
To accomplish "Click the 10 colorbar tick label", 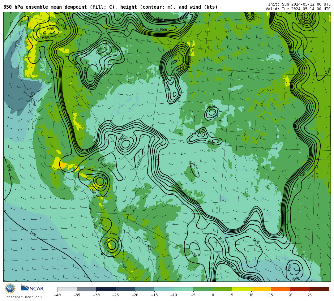I will (x=251, y=295).
